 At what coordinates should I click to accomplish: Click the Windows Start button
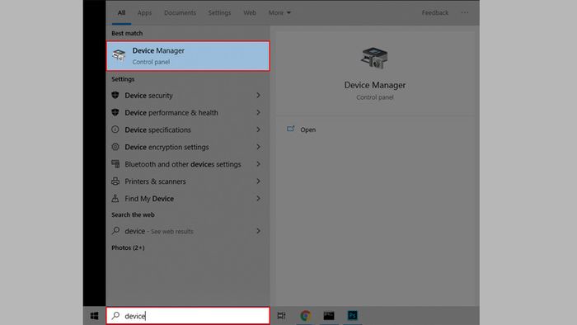click(94, 316)
